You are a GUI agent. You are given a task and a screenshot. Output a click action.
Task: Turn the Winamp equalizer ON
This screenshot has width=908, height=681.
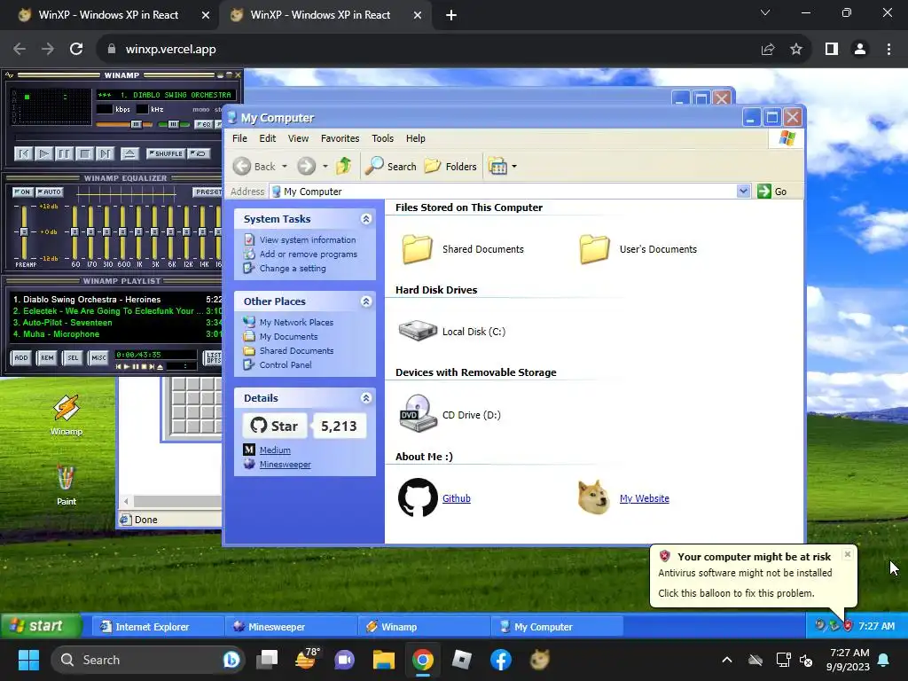pyautogui.click(x=22, y=192)
